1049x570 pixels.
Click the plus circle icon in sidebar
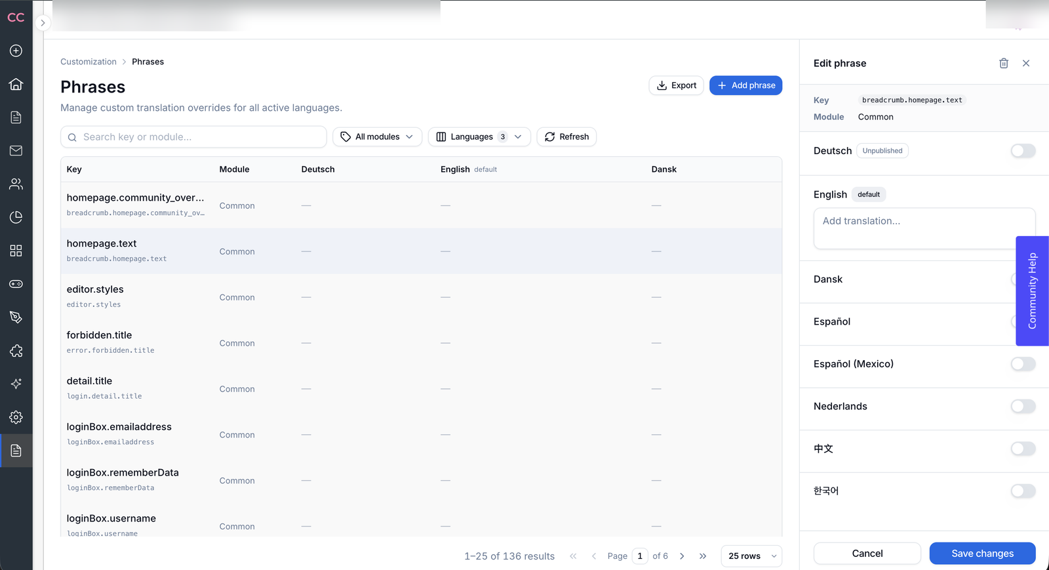16,51
